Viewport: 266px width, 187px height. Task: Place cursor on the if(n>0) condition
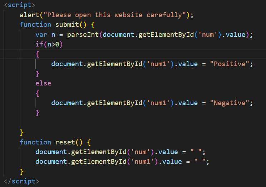(x=46, y=44)
